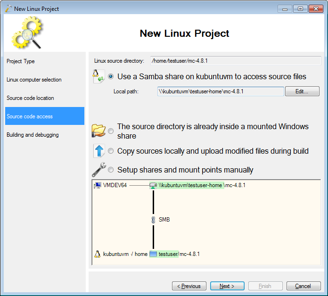Continue with the Next button
This screenshot has height=296, width=328.
coord(227,286)
